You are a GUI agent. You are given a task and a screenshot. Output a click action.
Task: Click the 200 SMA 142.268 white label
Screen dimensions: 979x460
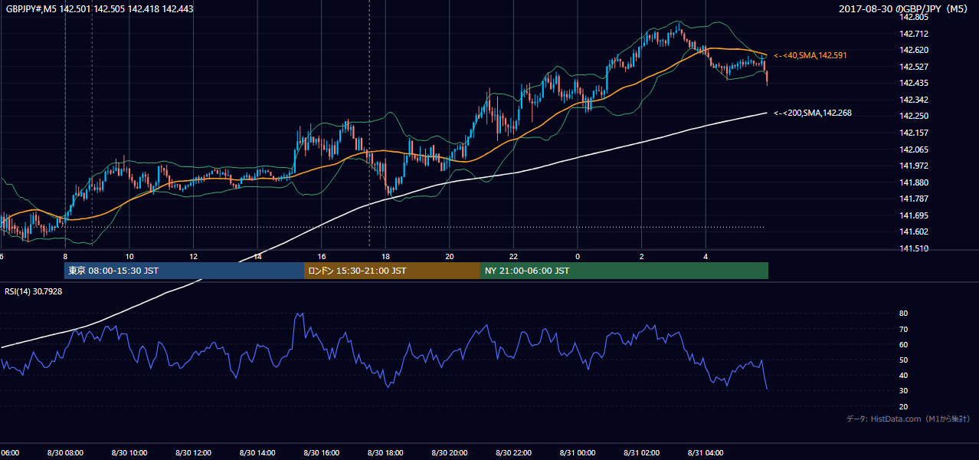click(x=813, y=113)
